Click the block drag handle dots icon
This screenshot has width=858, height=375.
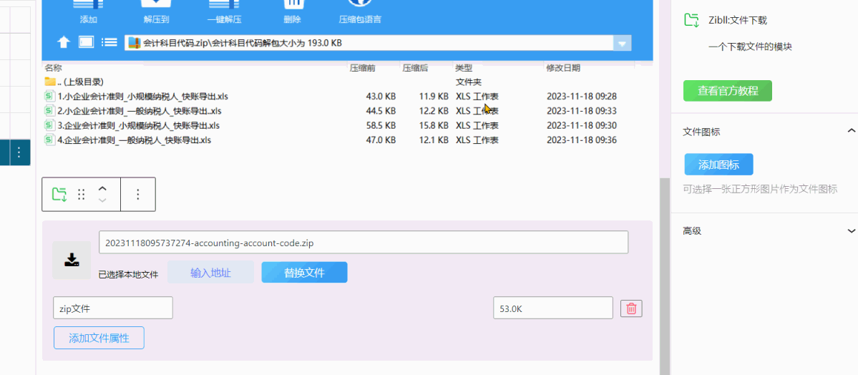coord(81,195)
